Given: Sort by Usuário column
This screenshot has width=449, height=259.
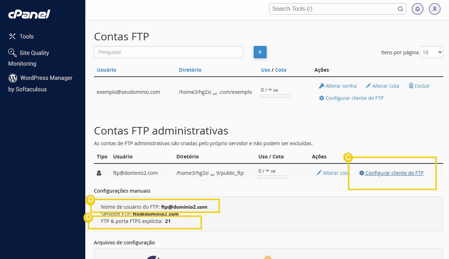Looking at the screenshot, I should [x=106, y=70].
